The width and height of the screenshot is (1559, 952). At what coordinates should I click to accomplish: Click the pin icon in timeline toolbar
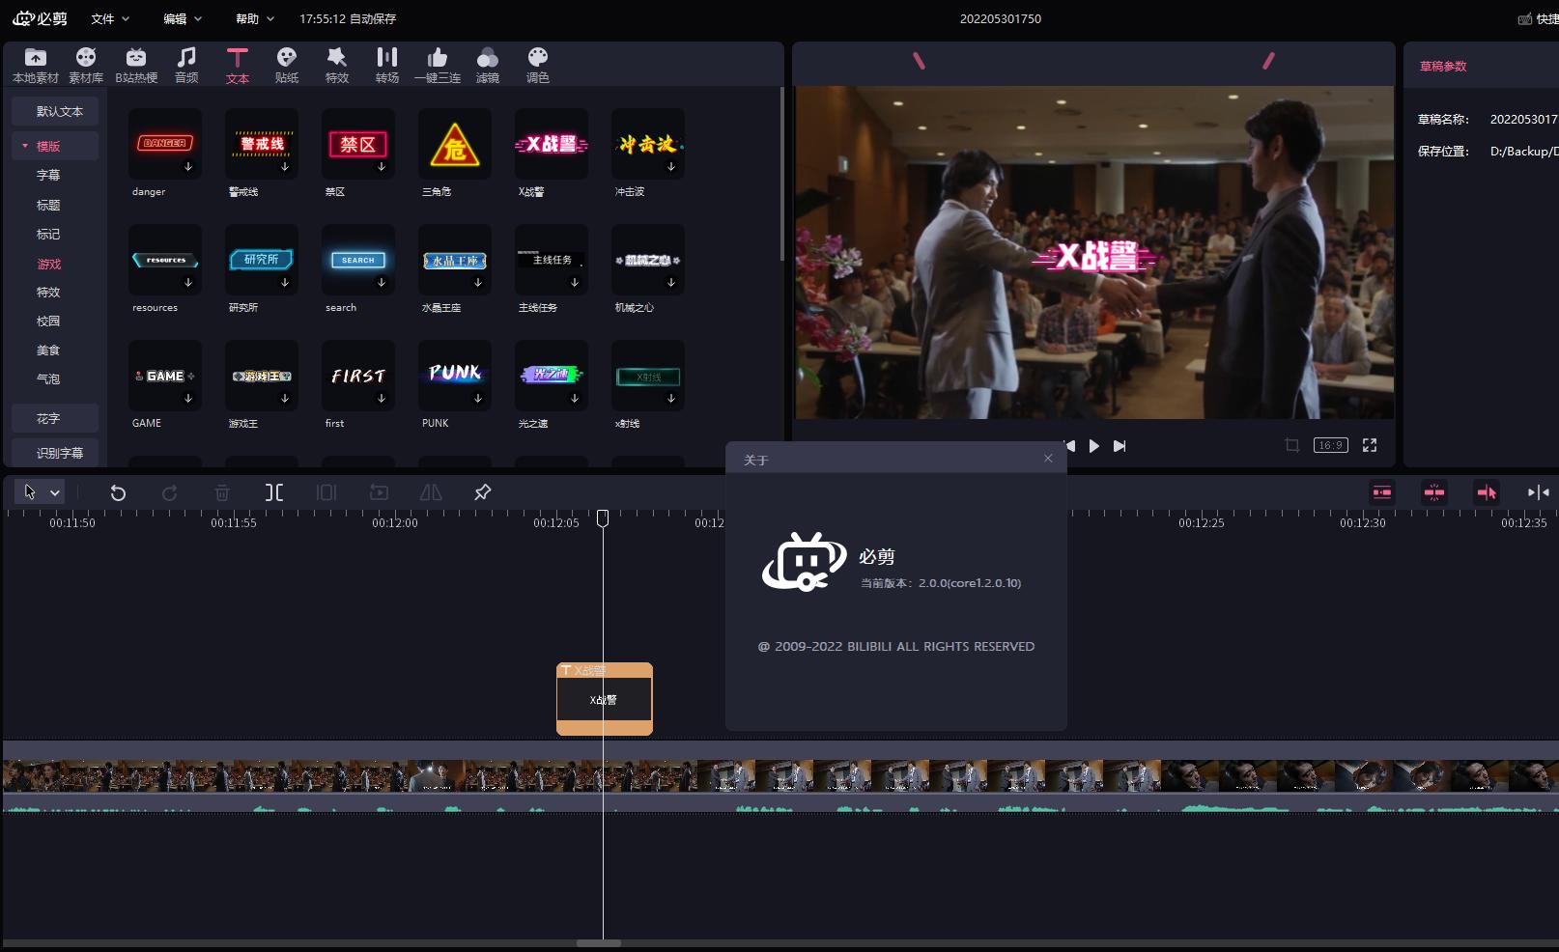[482, 492]
